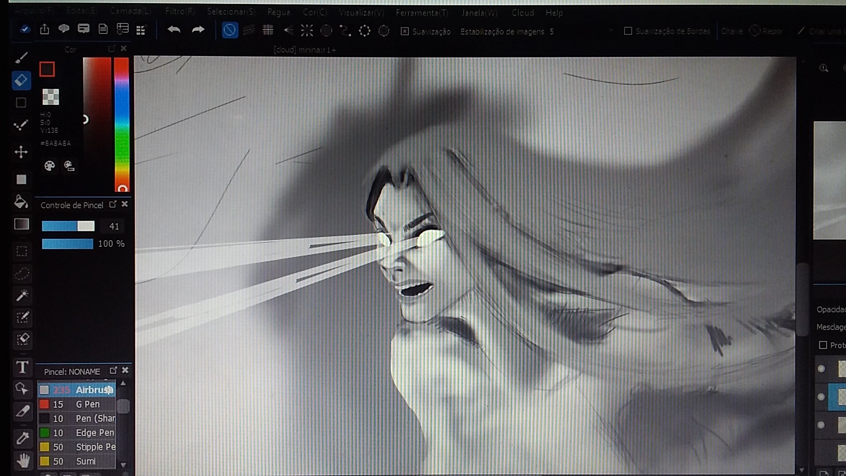The image size is (846, 476).
Task: Enable the Suavização checkbox
Action: coord(404,31)
